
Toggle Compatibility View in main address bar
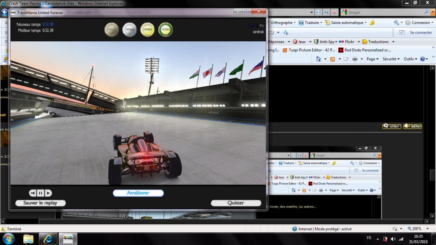click(318, 12)
